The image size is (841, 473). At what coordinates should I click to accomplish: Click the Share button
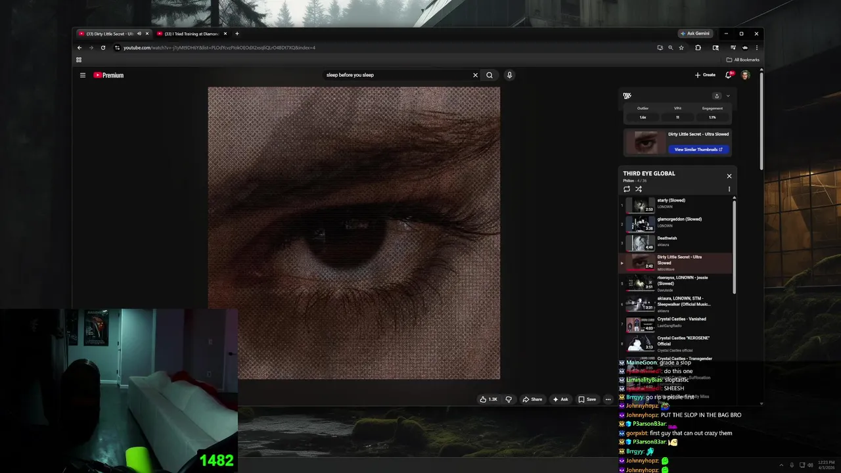tap(532, 399)
